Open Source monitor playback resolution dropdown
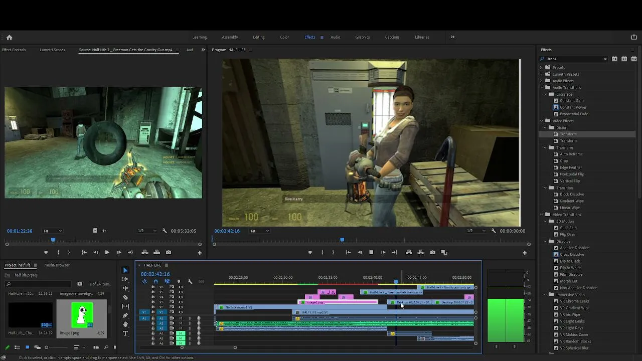The width and height of the screenshot is (642, 361). 147,231
